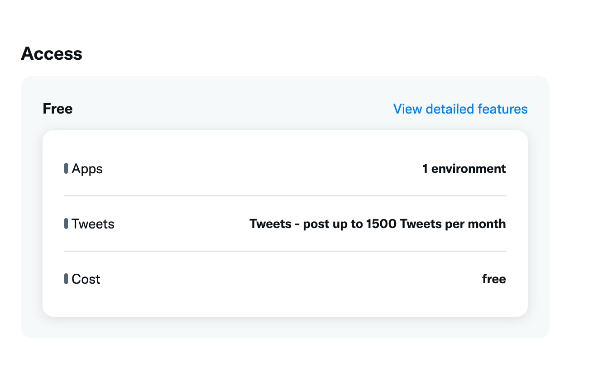Select the Free plan title
The height and width of the screenshot is (390, 593).
pos(57,109)
